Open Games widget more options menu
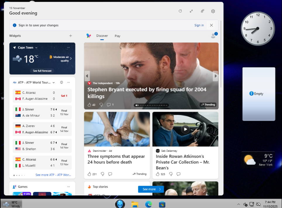Image resolution: width=282 pixels, height=208 pixels. pos(68,187)
